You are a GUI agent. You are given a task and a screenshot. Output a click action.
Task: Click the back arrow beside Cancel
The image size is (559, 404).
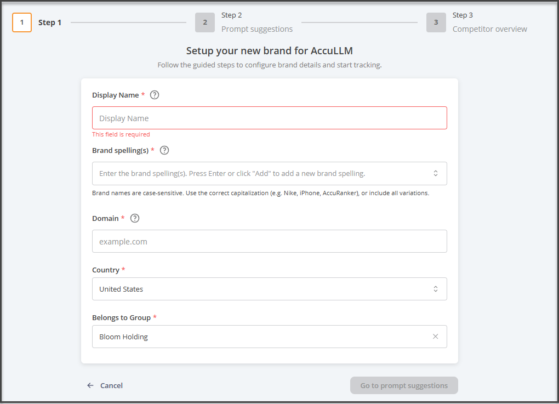coord(90,385)
